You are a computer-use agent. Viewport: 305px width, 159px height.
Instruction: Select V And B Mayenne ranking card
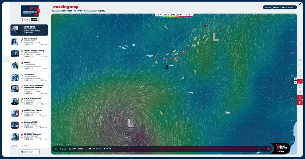point(29,101)
